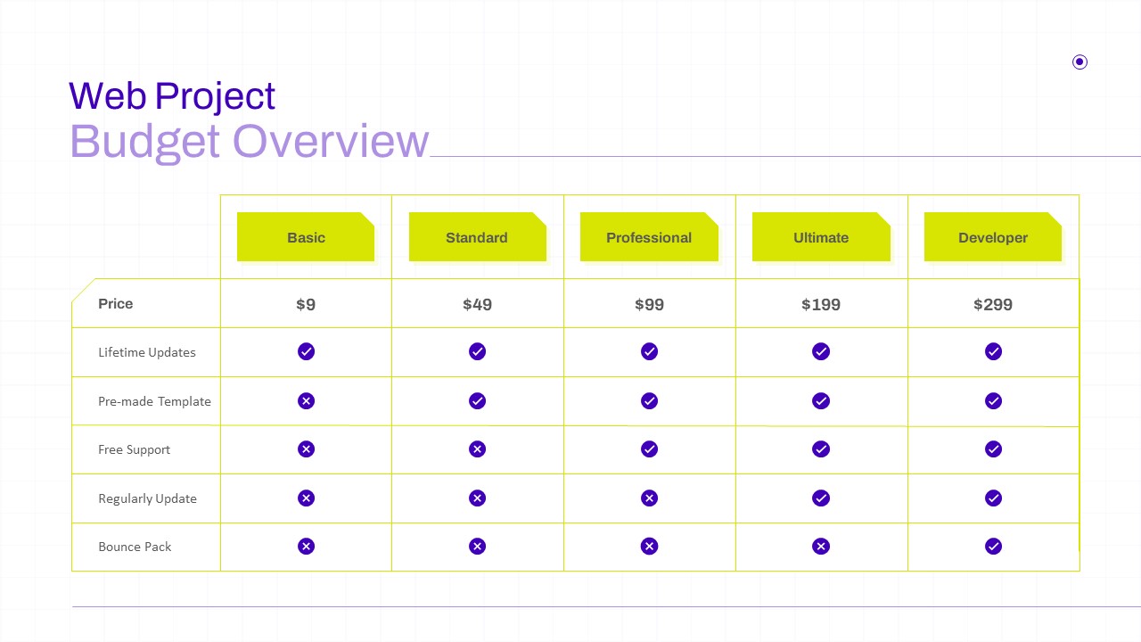Click the checkmark for Developer Bounce Pack
The image size is (1141, 642).
[x=993, y=546]
